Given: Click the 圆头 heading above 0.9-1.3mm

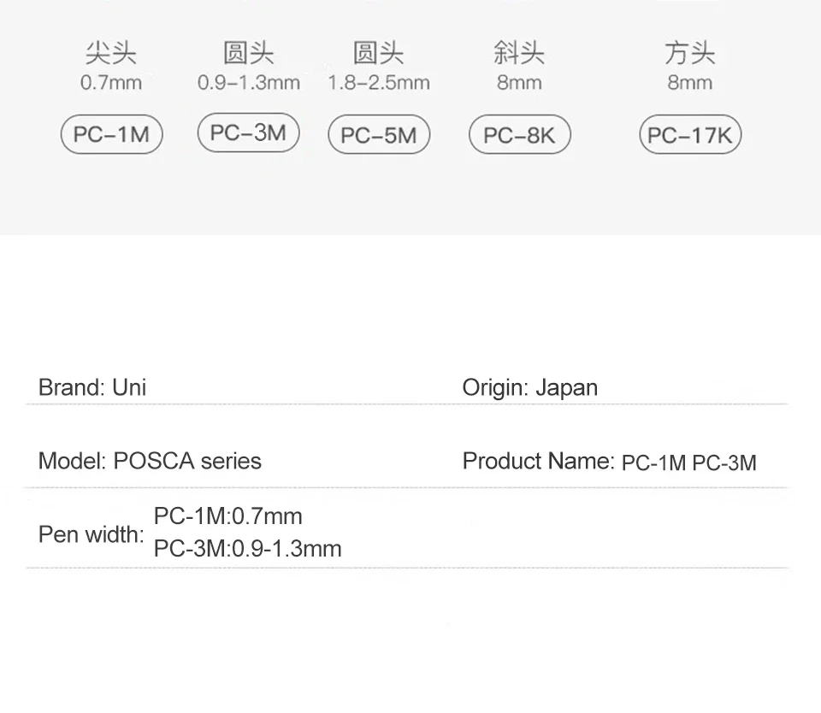Looking at the screenshot, I should pos(248,54).
